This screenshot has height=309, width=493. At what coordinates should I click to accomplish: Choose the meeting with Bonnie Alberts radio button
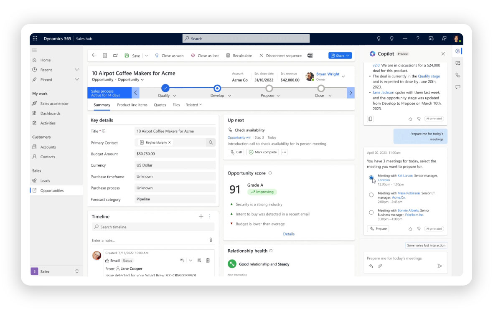pos(371,213)
